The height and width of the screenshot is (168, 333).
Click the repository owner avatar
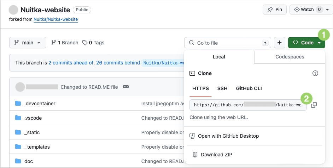[13, 10]
